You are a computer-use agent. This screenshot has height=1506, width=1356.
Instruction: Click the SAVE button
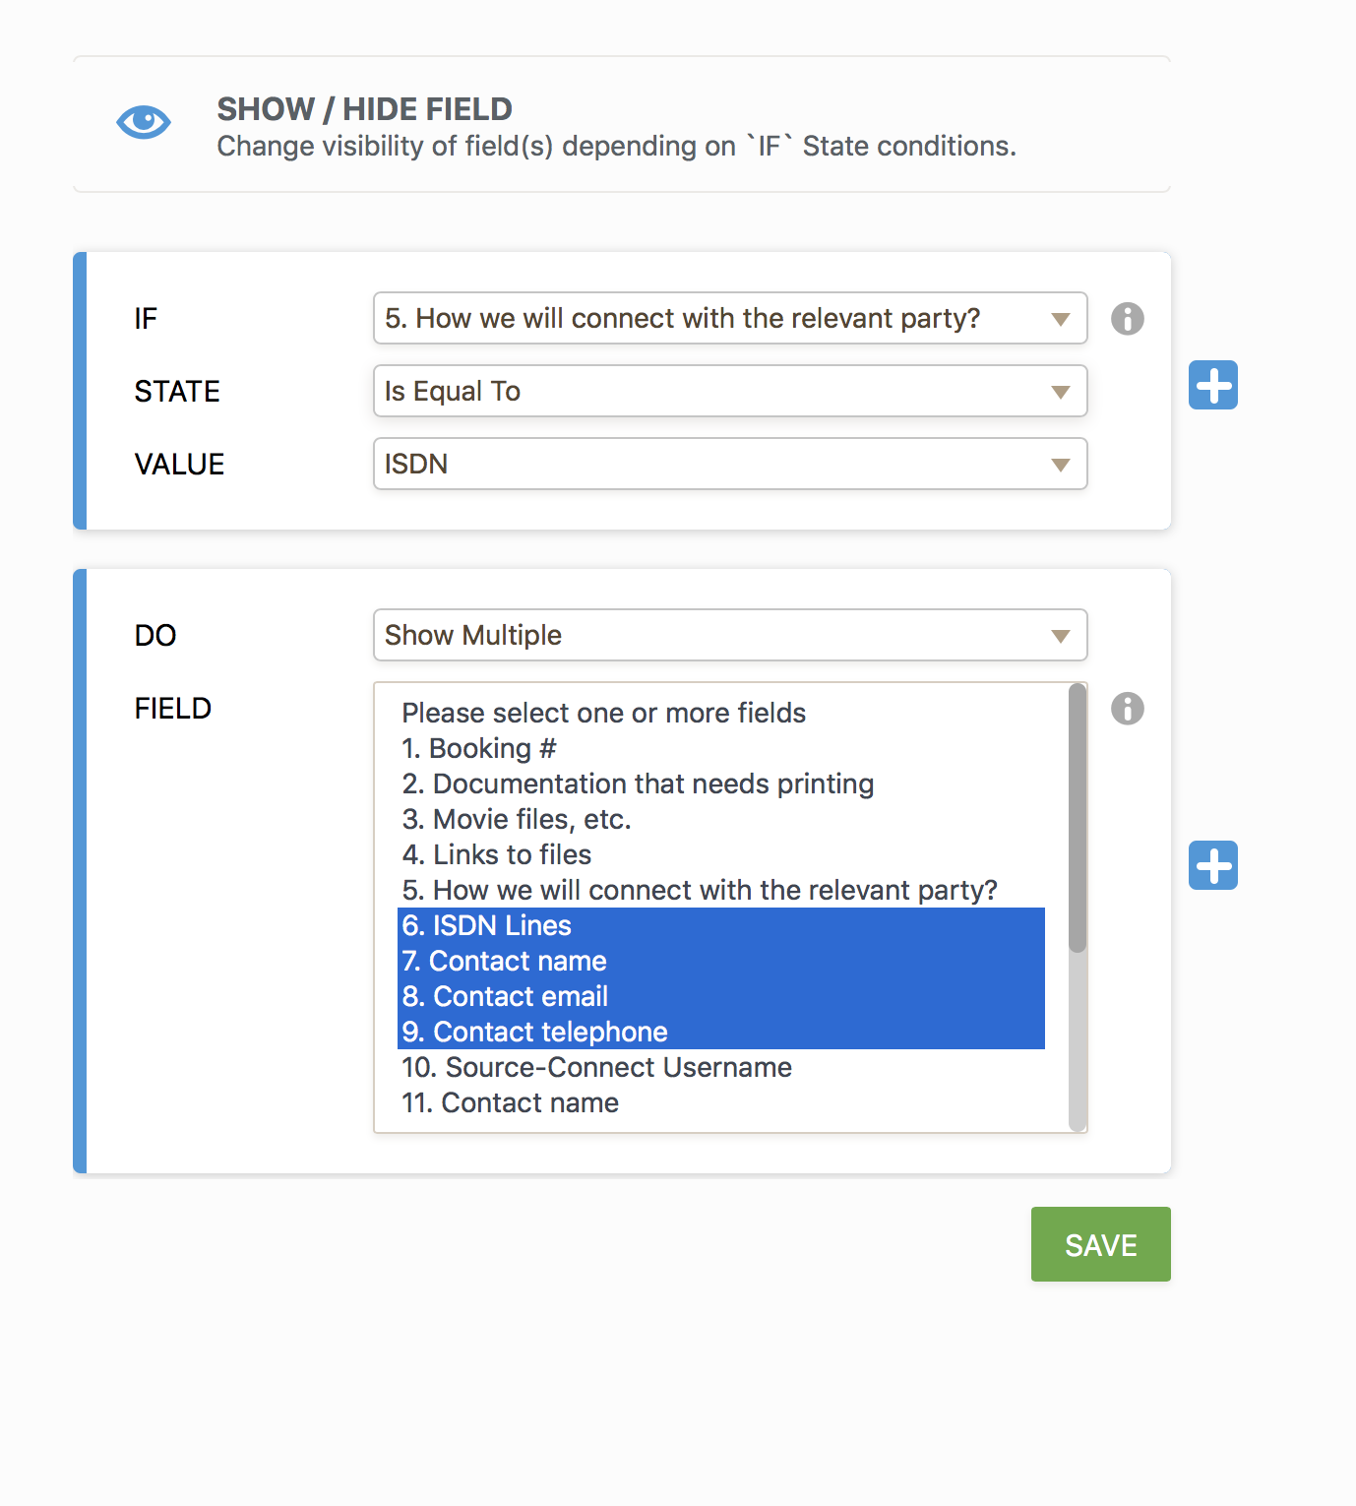pyautogui.click(x=1100, y=1243)
